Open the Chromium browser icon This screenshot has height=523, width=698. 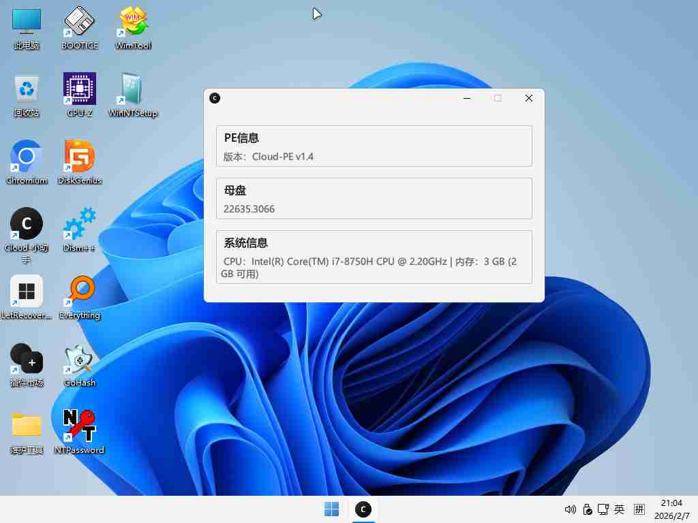pos(27,157)
